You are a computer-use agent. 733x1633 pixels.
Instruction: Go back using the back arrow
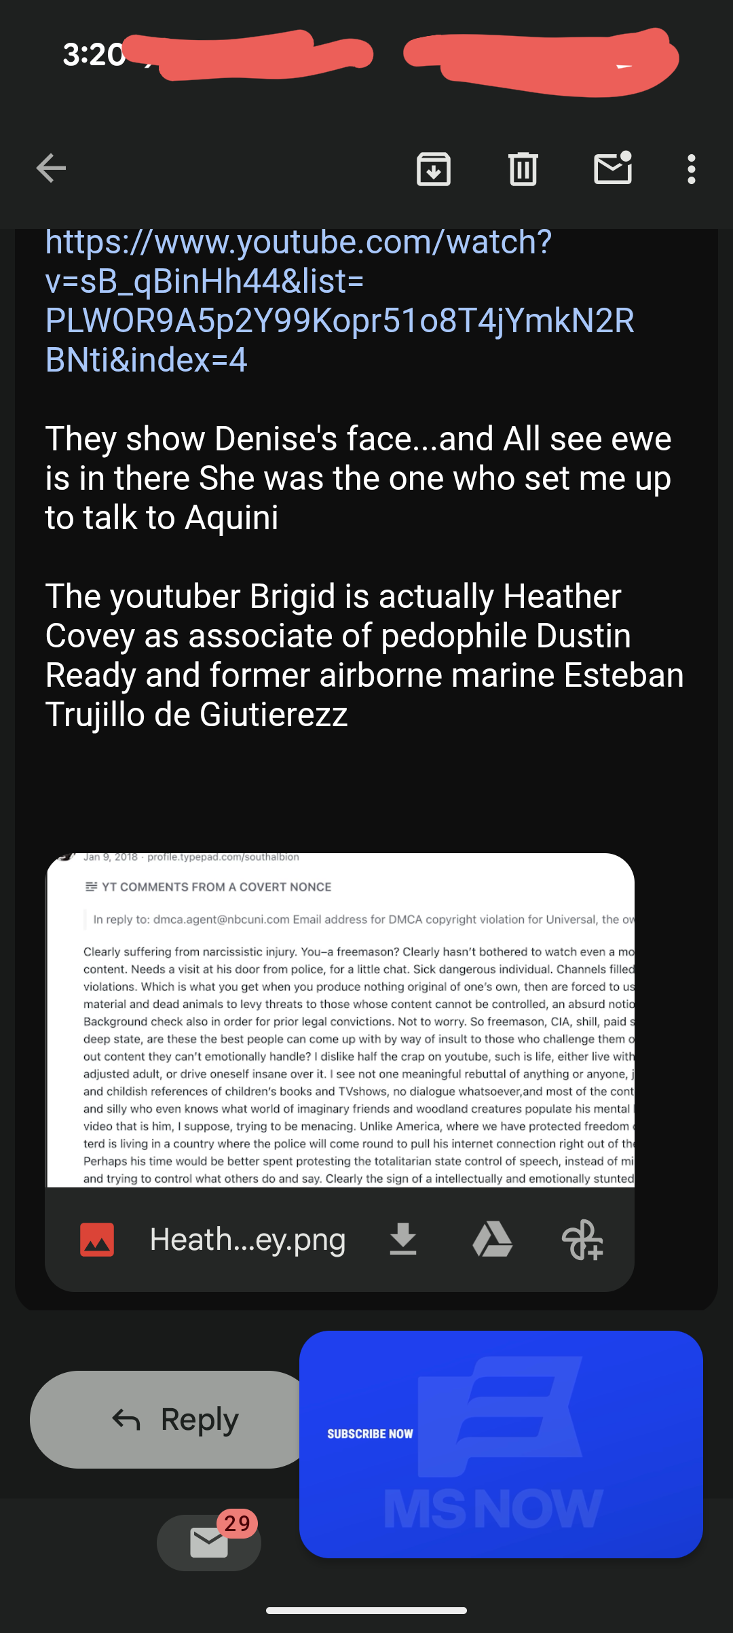52,168
